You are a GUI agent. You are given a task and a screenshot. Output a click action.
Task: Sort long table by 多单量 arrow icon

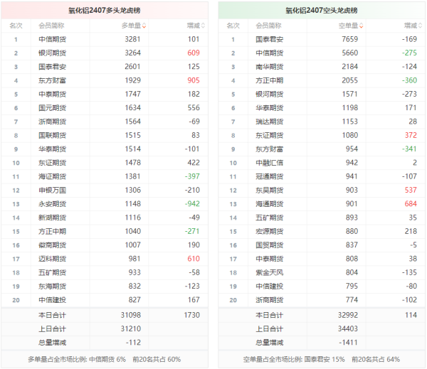click(x=144, y=26)
